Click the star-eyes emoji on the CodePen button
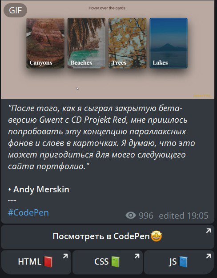The image size is (217, 278). pos(156,236)
